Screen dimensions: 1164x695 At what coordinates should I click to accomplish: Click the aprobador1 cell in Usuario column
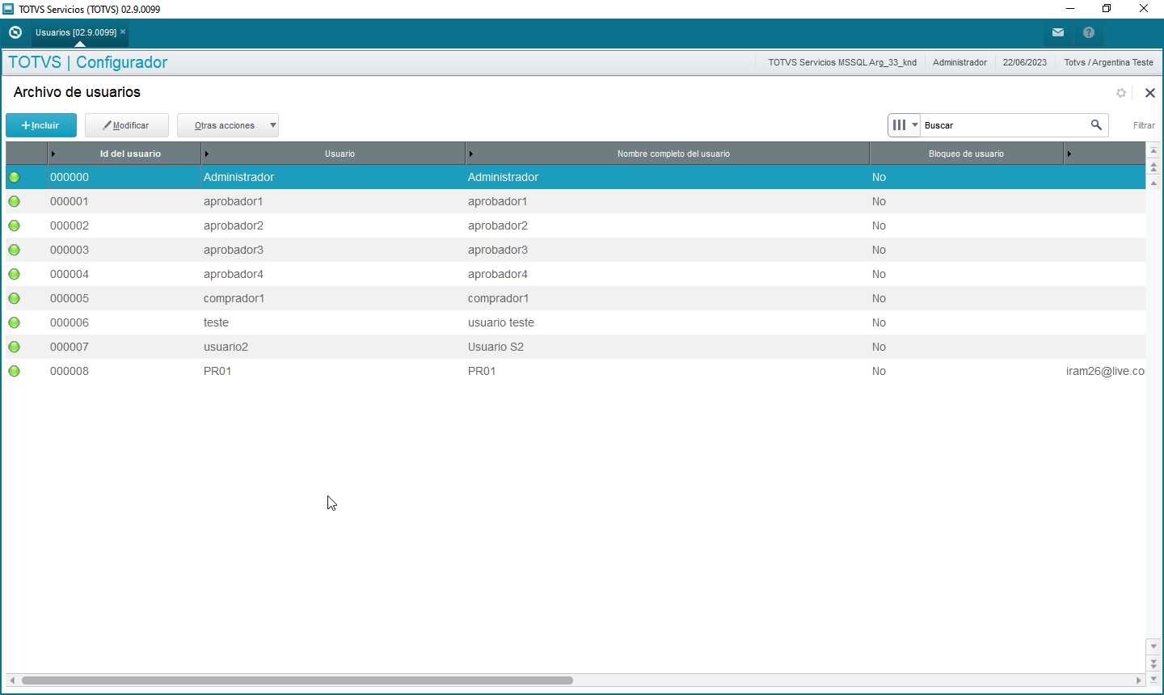pyautogui.click(x=334, y=201)
